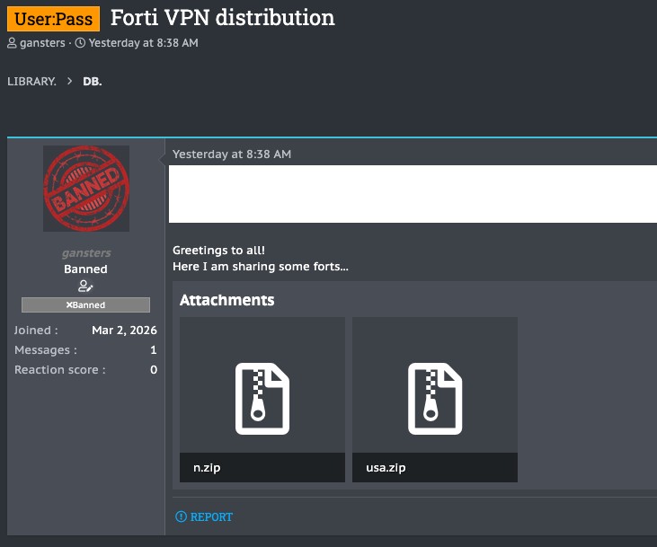Click the grey Banned badge banner
Image resolution: width=657 pixels, height=547 pixels.
(86, 304)
